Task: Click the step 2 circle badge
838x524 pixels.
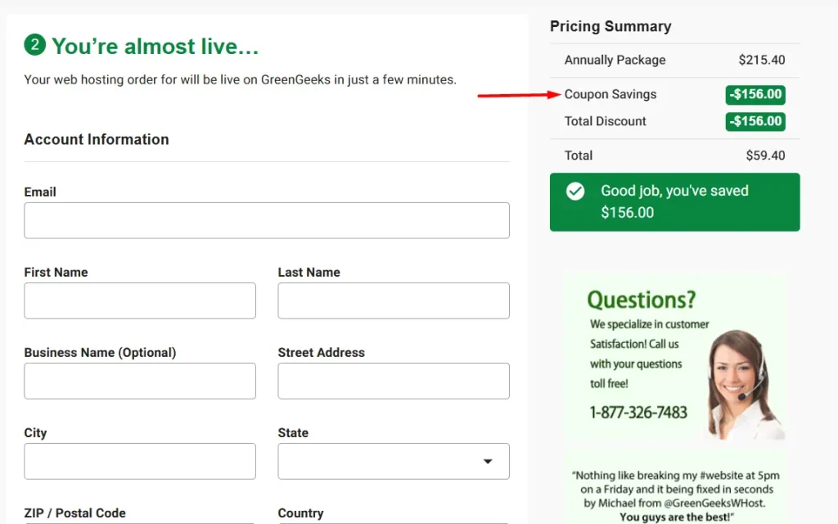Action: coord(34,46)
